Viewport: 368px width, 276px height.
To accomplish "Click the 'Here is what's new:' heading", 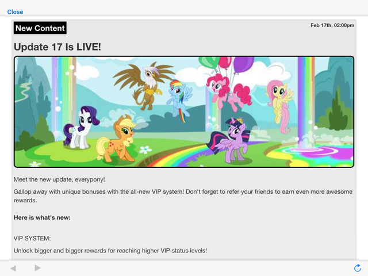I will pyautogui.click(x=42, y=217).
